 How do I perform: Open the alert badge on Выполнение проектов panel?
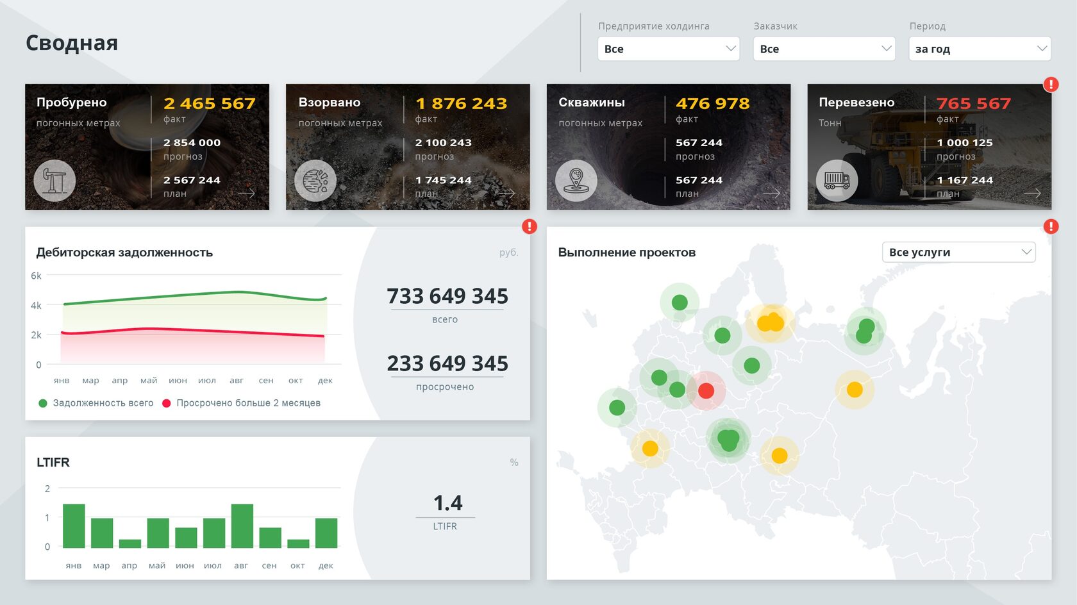pyautogui.click(x=1050, y=226)
